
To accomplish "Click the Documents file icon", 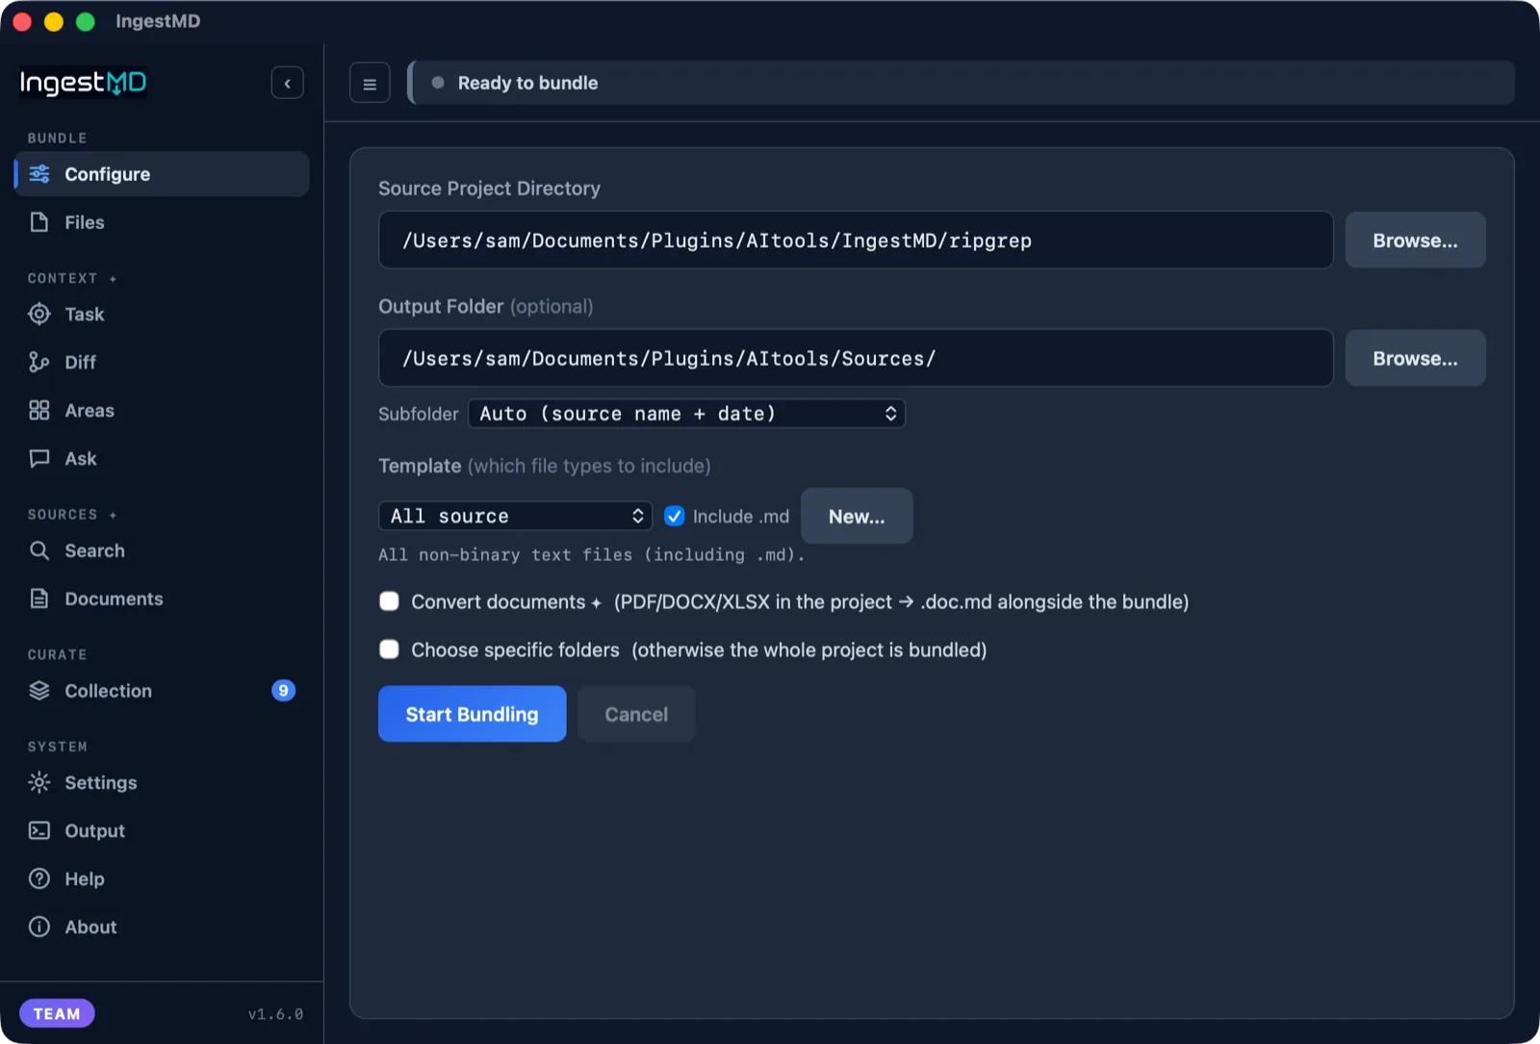I will point(39,598).
